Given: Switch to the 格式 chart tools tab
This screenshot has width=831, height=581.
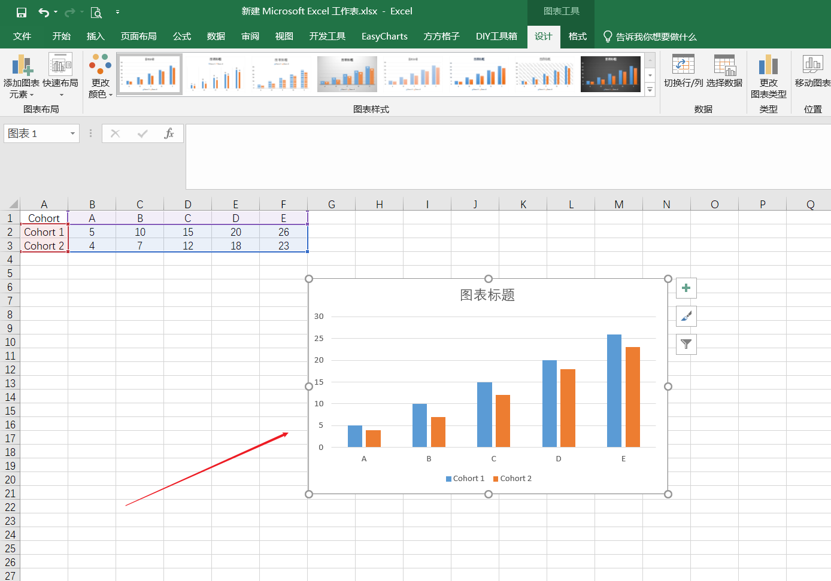Looking at the screenshot, I should 578,36.
